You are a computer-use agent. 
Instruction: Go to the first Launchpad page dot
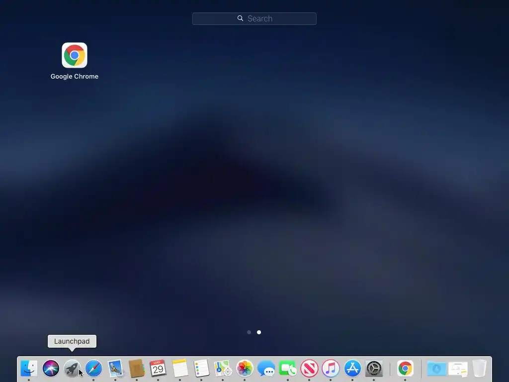[249, 332]
